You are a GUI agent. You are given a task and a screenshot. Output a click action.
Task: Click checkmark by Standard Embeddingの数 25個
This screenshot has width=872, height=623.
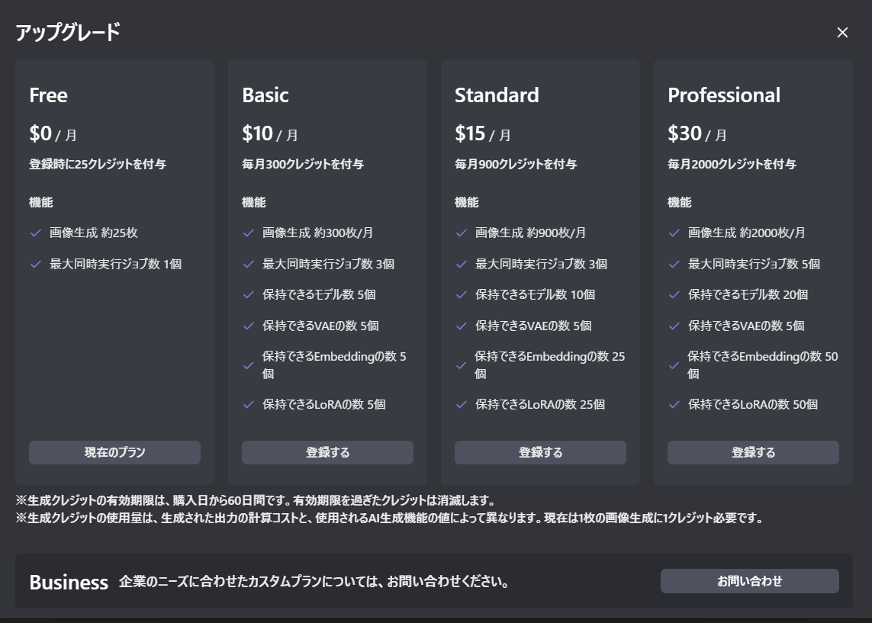tap(461, 365)
